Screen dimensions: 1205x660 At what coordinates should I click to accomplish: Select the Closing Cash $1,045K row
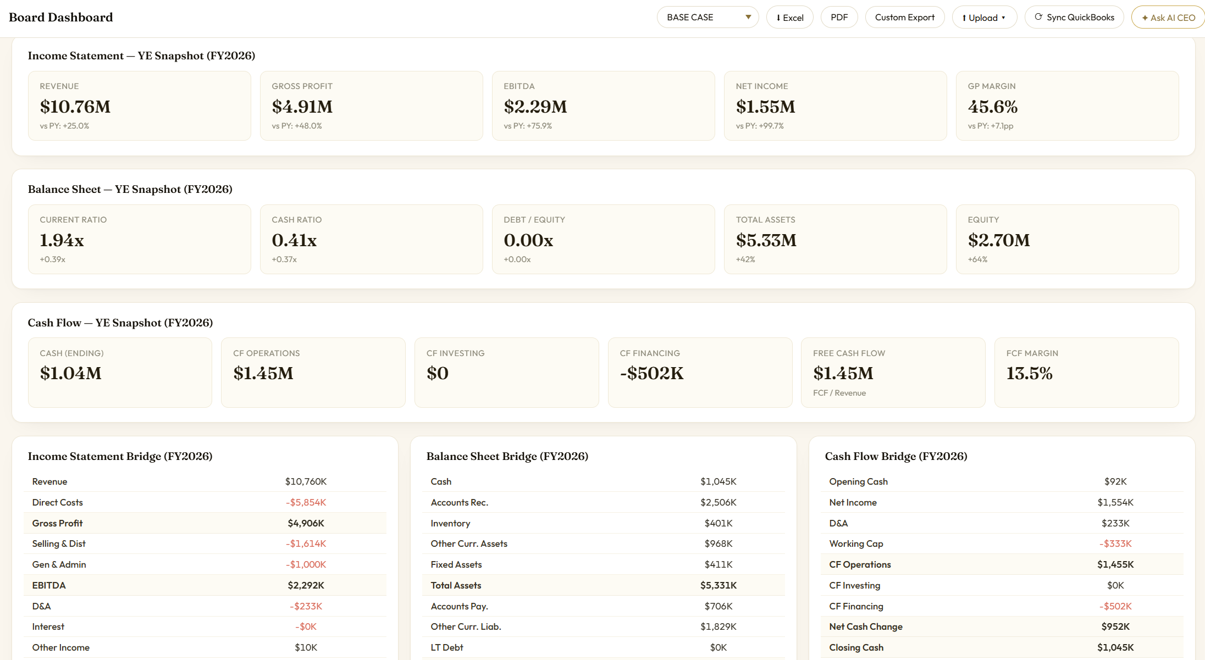(x=1002, y=647)
